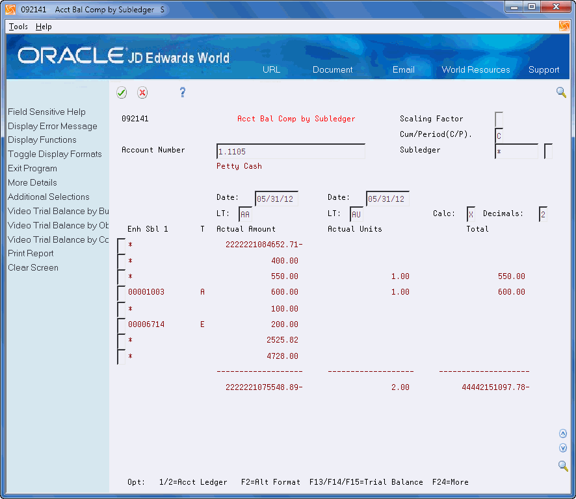Open World Resources link
The image size is (576, 499).
tap(476, 69)
